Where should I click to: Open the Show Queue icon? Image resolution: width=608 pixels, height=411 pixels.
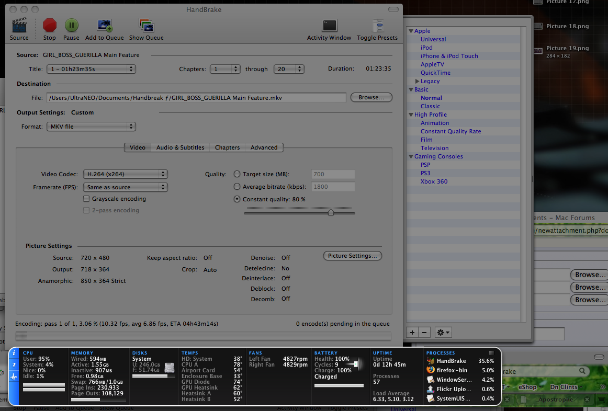tap(146, 26)
